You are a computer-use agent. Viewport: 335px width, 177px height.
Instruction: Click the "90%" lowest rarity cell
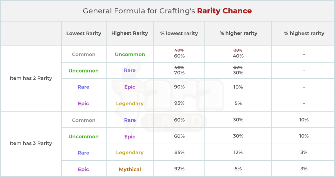coord(179,87)
